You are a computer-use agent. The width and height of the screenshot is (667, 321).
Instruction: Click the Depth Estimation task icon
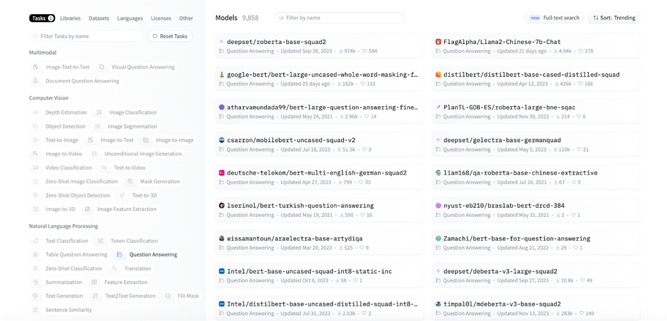click(36, 113)
